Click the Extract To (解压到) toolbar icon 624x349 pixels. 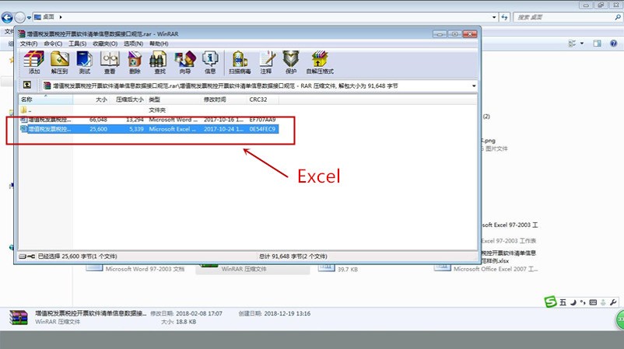[x=59, y=62]
